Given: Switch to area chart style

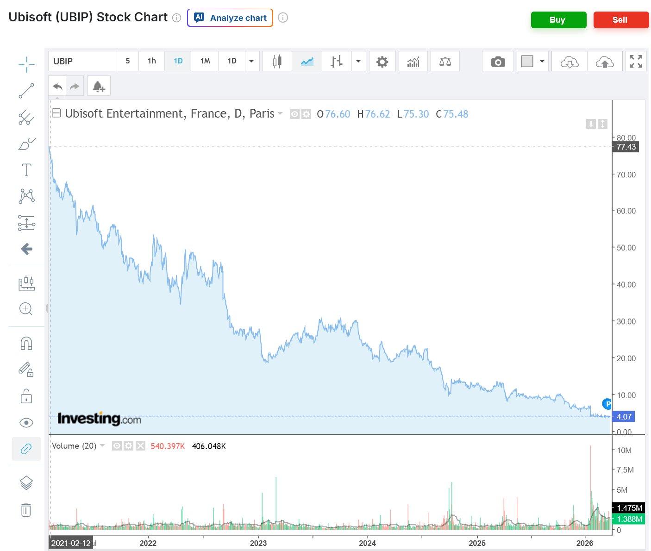Looking at the screenshot, I should [307, 61].
